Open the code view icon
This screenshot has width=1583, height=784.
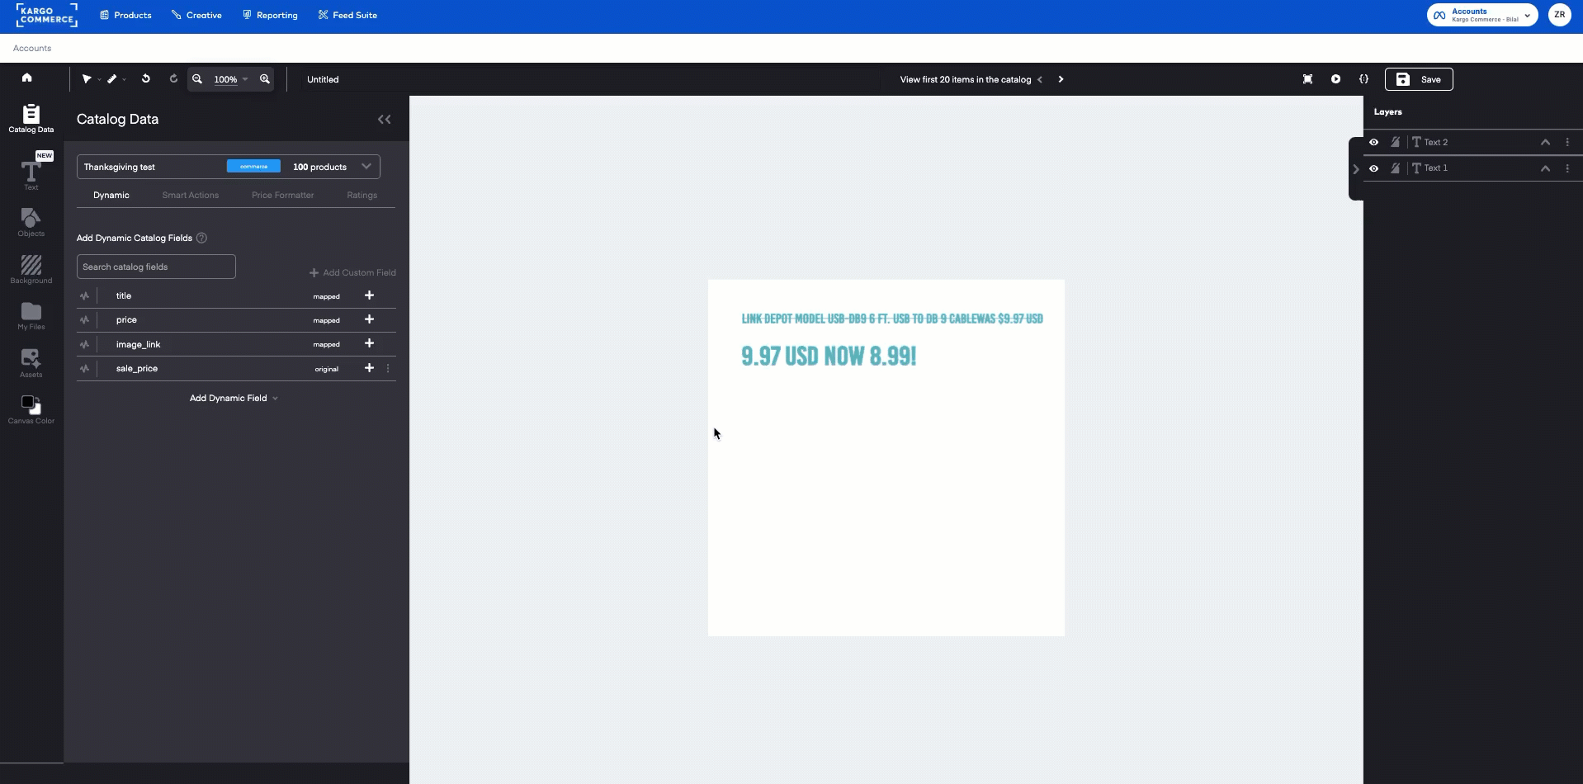1364,78
